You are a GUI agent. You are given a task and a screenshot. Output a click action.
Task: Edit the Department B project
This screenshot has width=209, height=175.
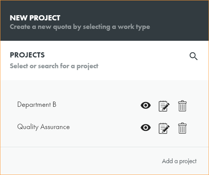(x=164, y=106)
